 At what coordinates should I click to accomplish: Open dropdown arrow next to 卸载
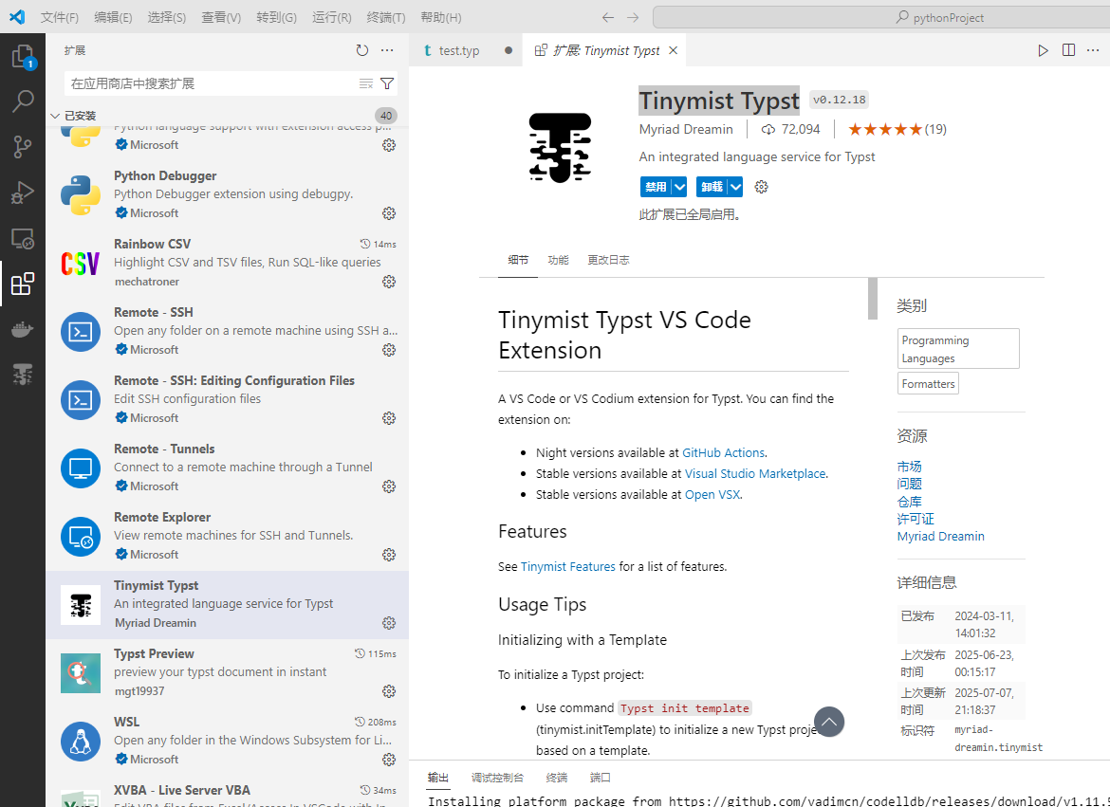(x=735, y=187)
